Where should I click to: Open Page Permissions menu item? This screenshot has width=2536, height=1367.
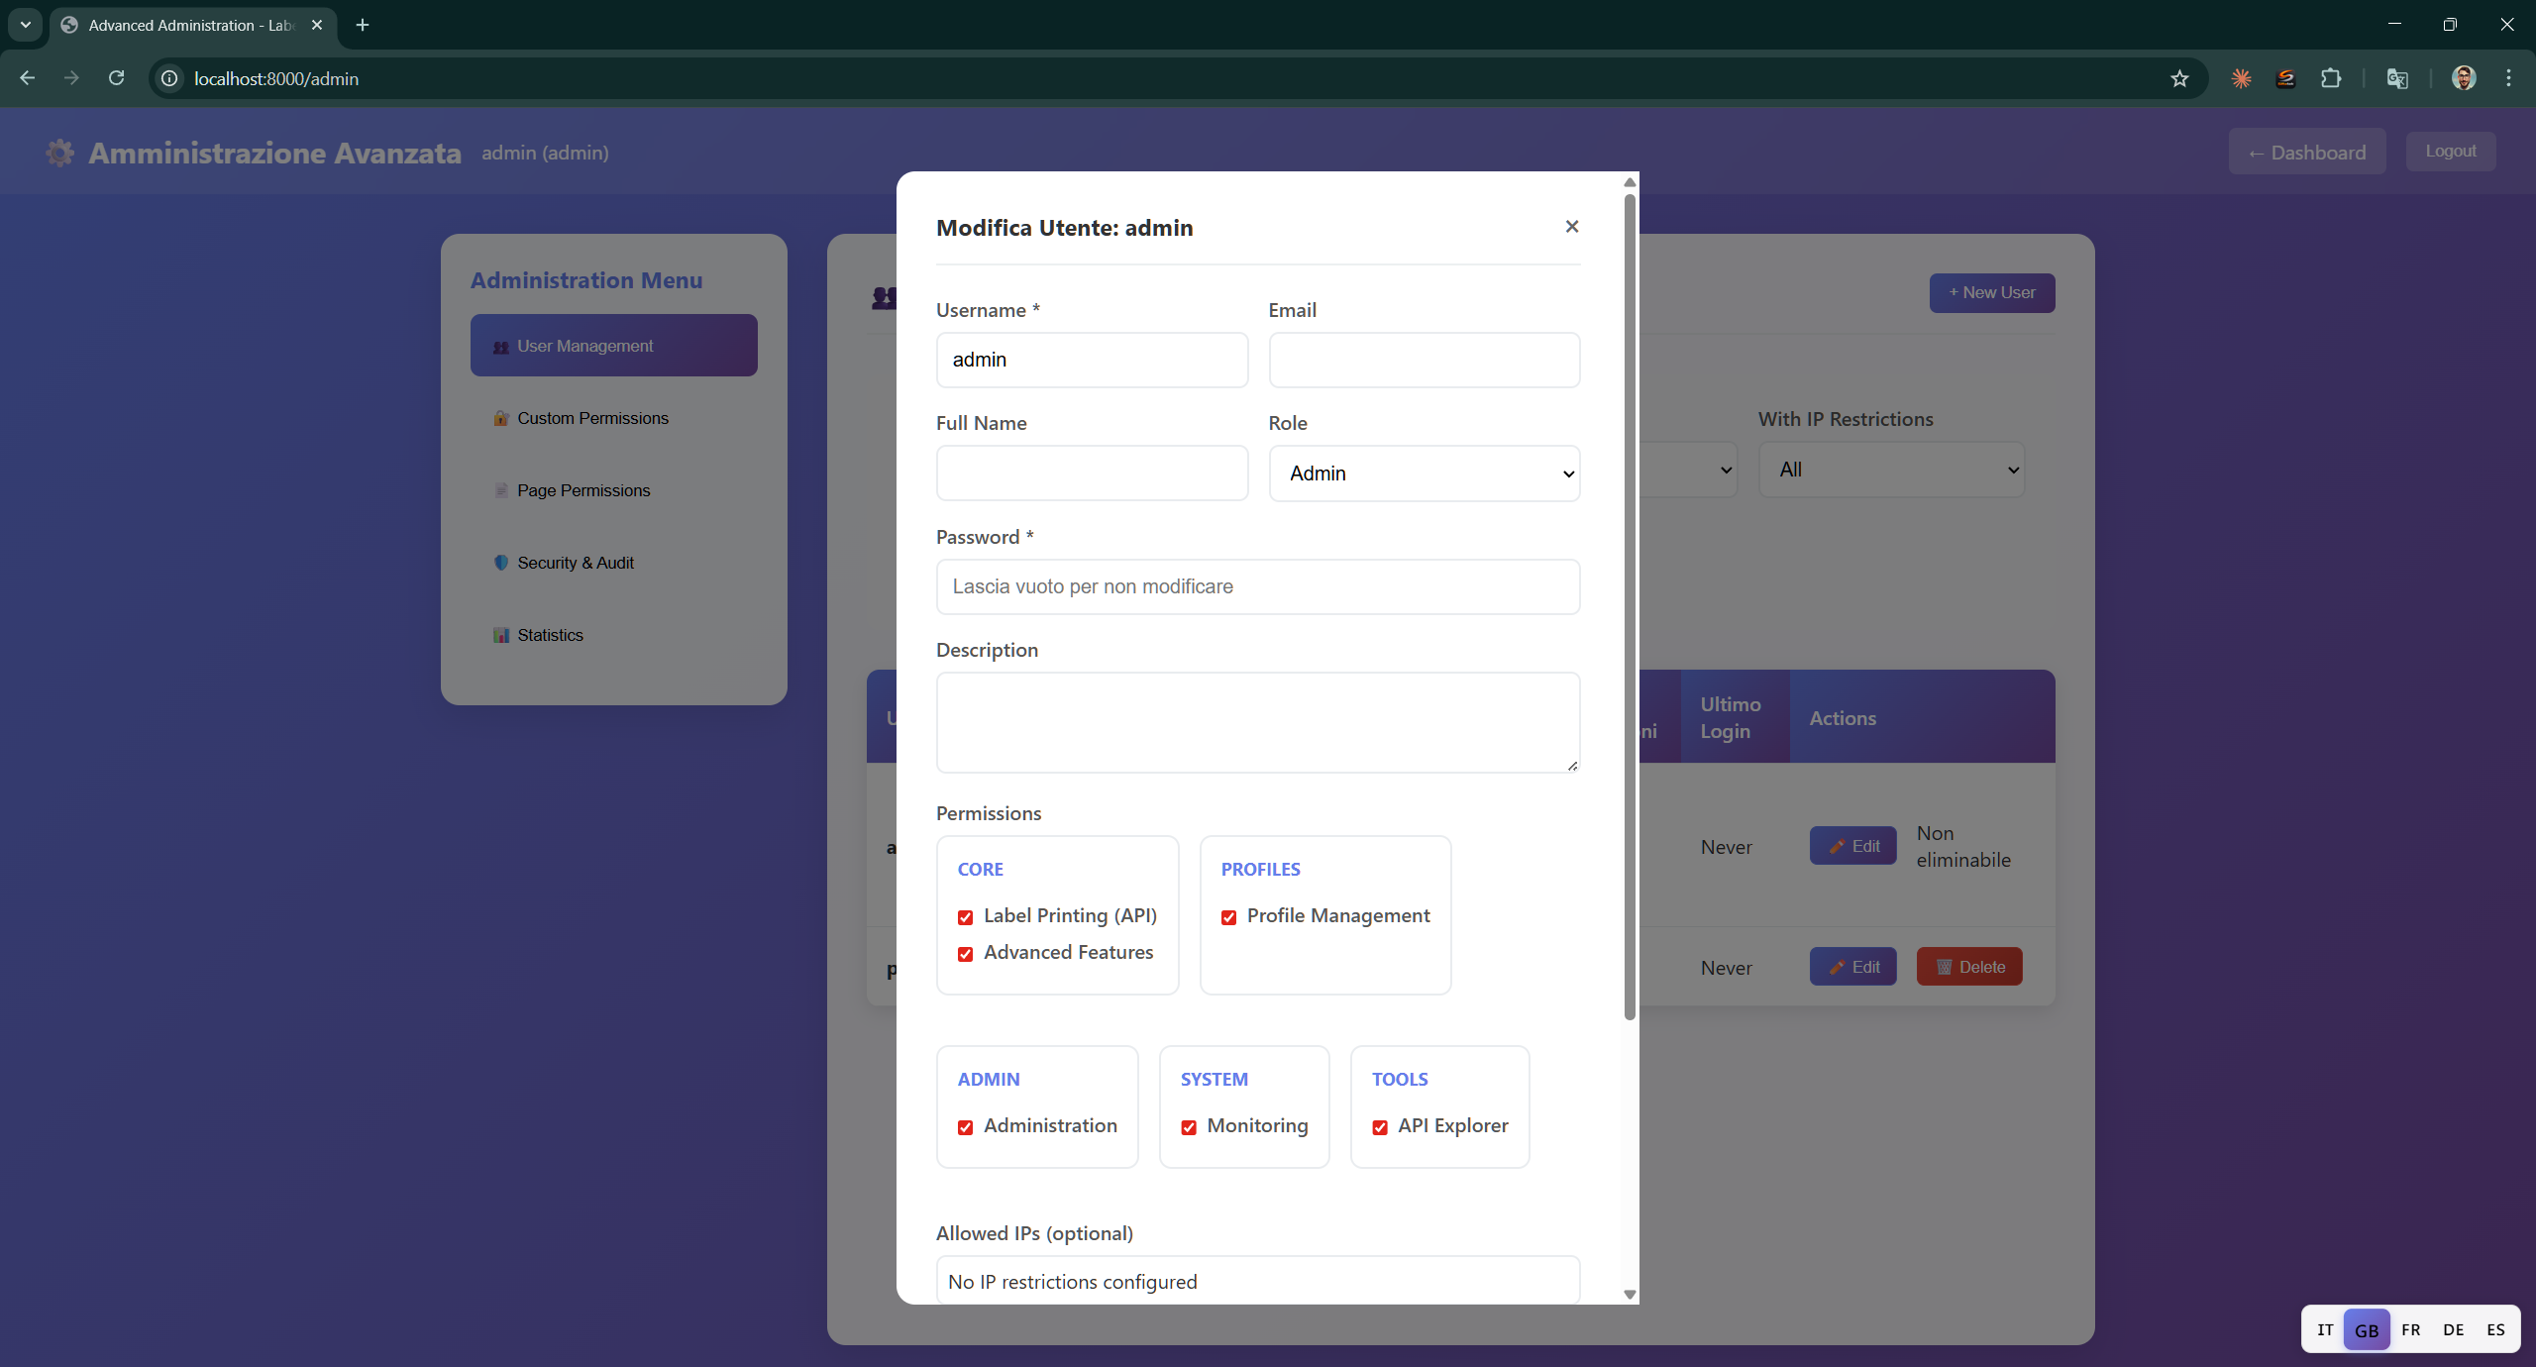click(x=614, y=490)
